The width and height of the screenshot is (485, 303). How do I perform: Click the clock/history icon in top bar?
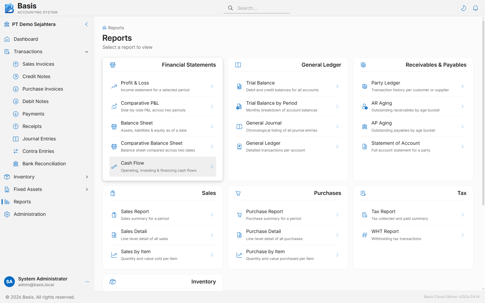click(463, 8)
